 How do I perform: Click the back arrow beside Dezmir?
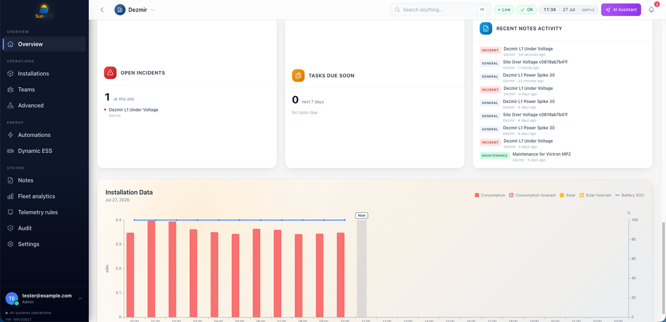point(102,9)
